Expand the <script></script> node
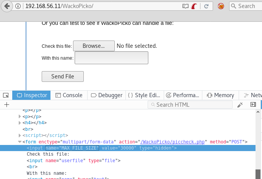Image resolution: width=262 pixels, height=179 pixels. pos(20,135)
